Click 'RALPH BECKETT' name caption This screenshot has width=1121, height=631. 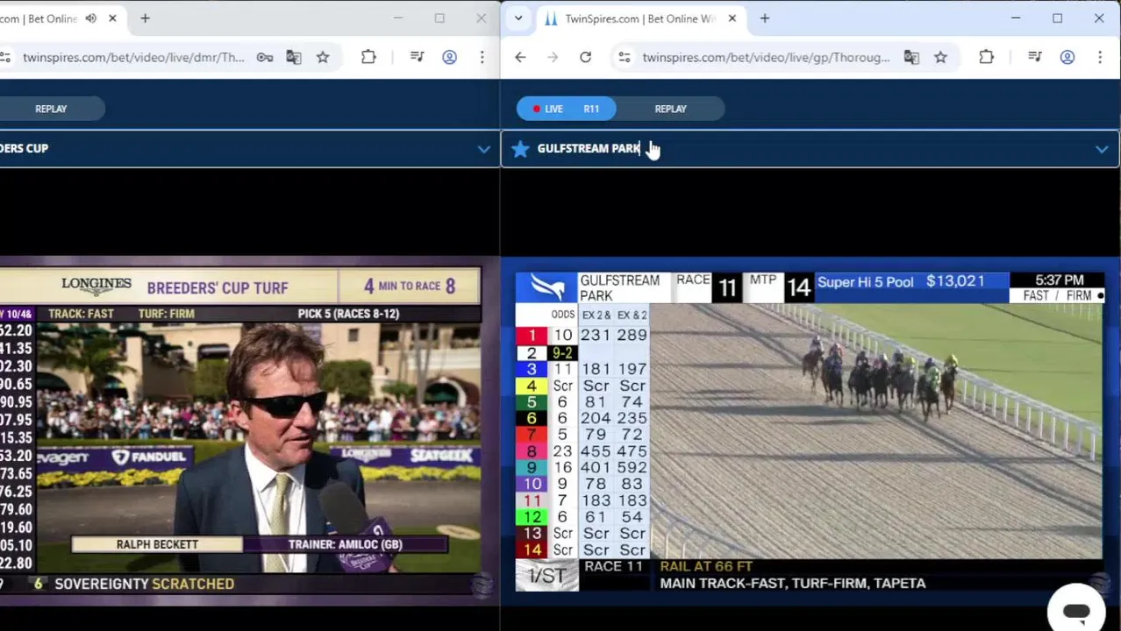click(x=157, y=544)
